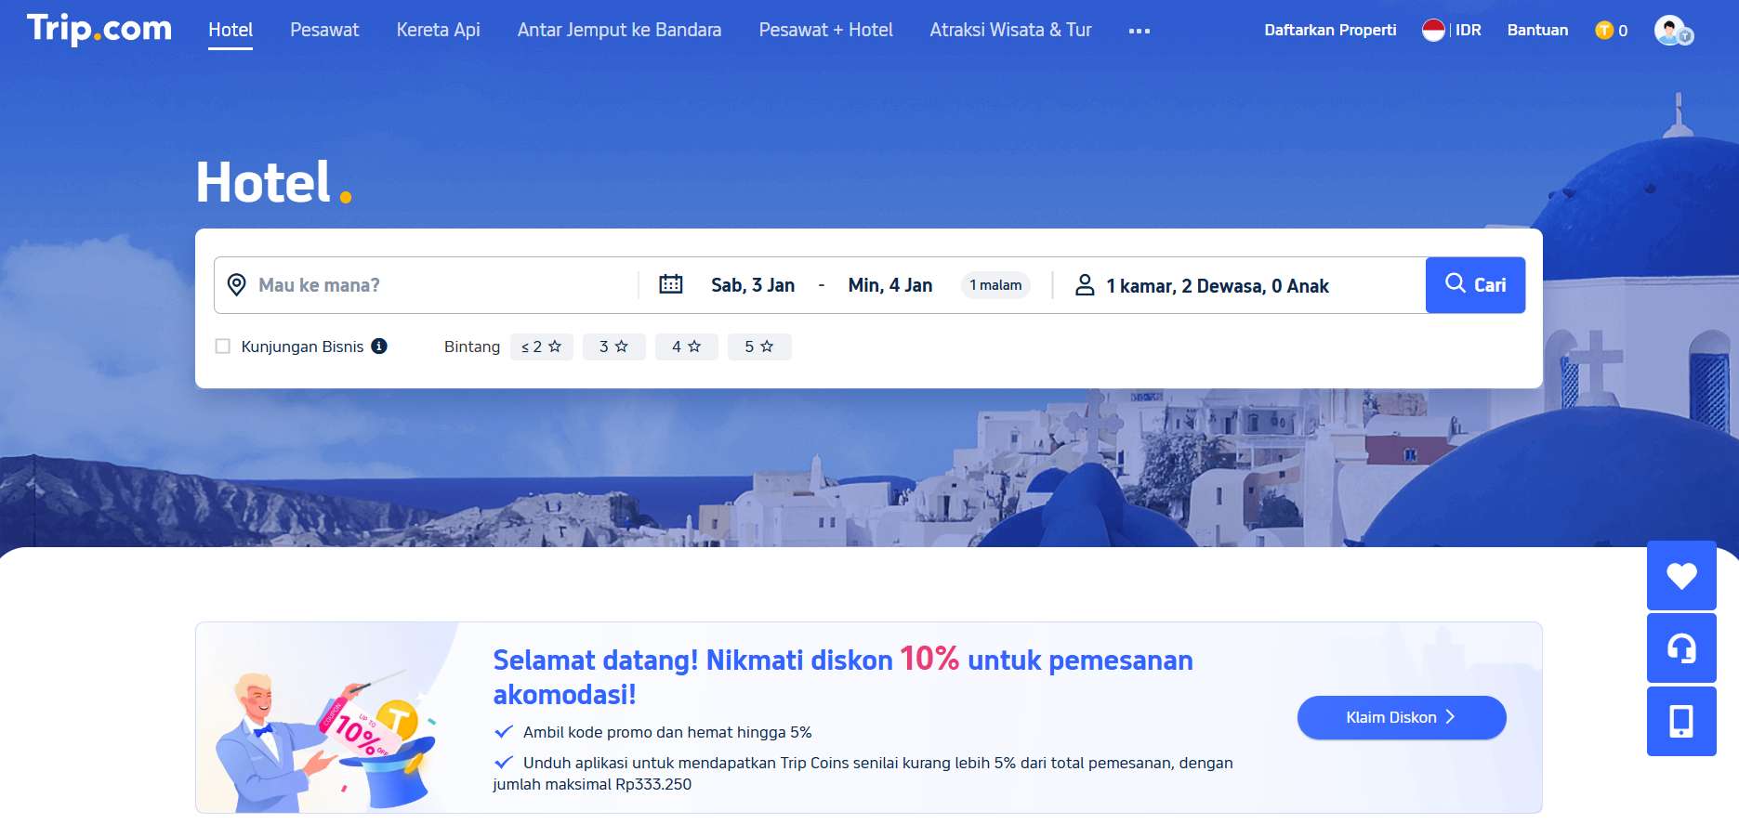Expand the more menu with three dots
Image resolution: width=1739 pixels, height=837 pixels.
click(1139, 31)
